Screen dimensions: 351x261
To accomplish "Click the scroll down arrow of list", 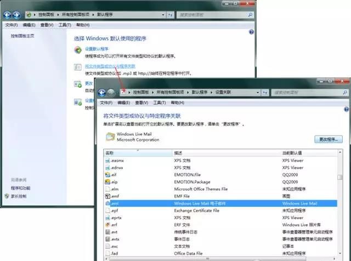I will click(340, 253).
